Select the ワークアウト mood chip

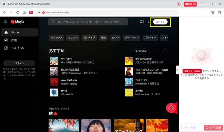pyautogui.click(x=131, y=38)
